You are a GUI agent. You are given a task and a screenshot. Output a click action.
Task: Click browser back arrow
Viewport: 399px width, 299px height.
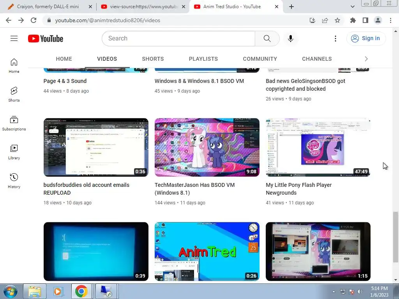9,20
